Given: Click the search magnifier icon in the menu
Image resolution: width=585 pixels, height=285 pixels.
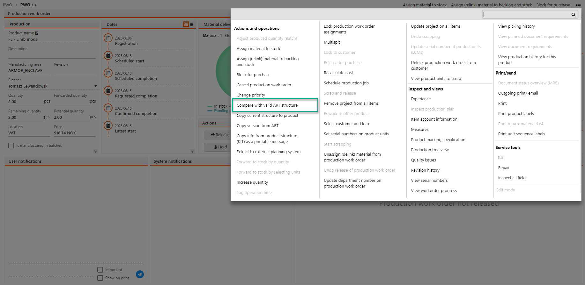Looking at the screenshot, I should [x=573, y=15].
